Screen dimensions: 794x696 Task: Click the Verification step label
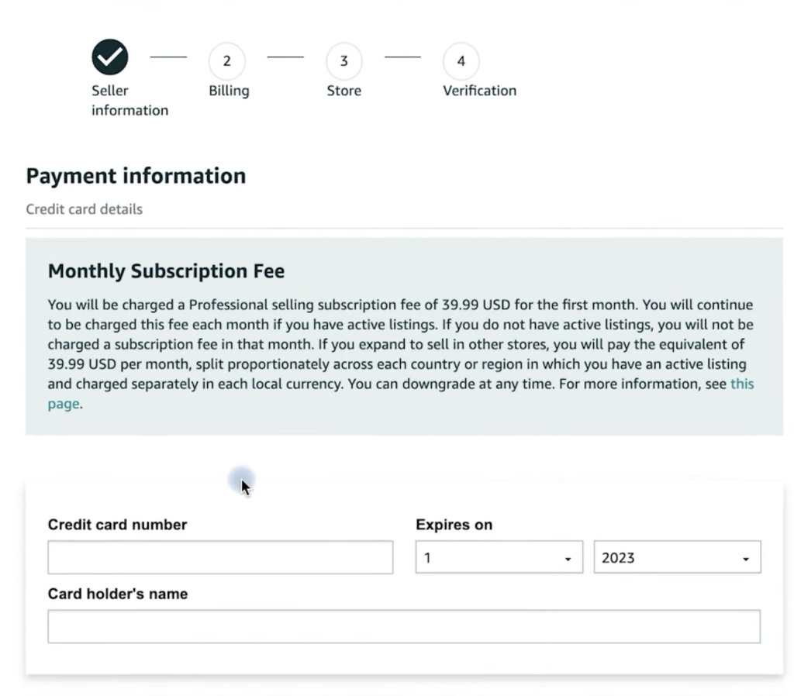point(479,91)
